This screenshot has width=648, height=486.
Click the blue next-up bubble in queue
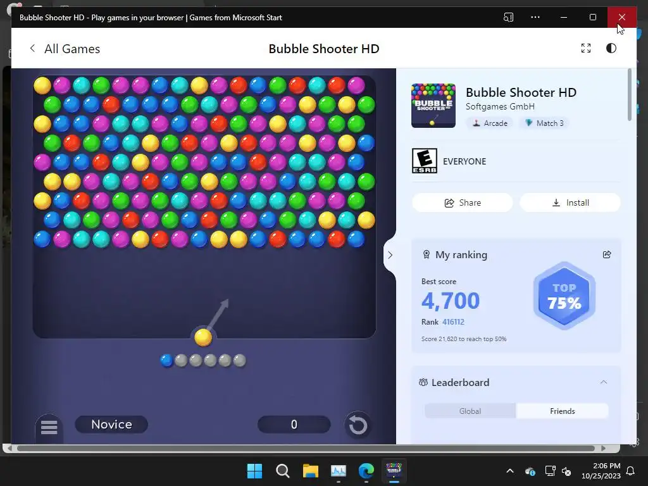(166, 360)
